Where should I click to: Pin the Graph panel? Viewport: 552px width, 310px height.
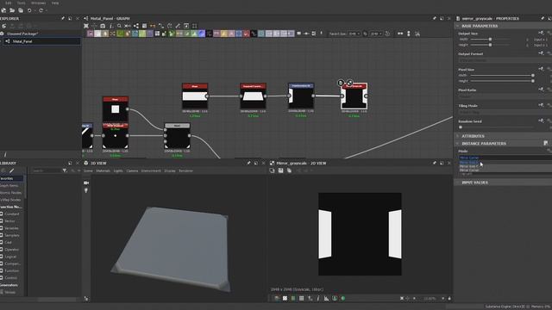434,18
